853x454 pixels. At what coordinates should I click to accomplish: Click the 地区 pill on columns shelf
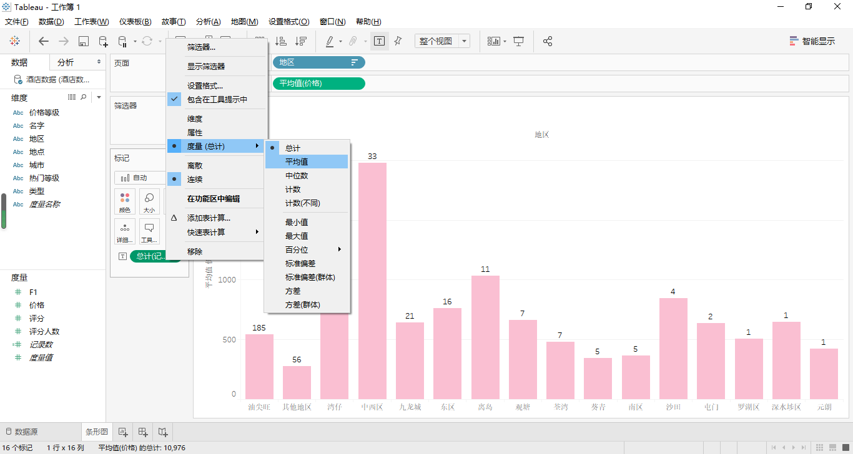point(318,62)
